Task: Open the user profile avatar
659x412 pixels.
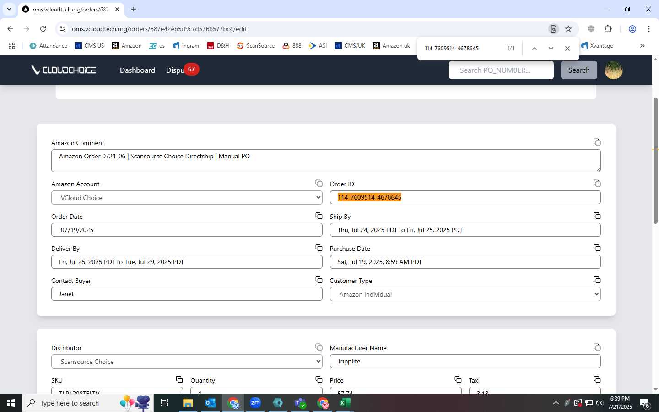Action: pyautogui.click(x=614, y=70)
